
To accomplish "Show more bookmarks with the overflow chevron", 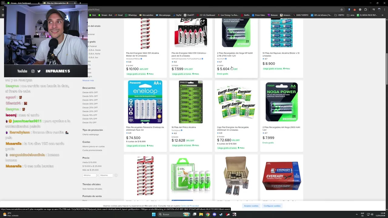I will 383,15.
